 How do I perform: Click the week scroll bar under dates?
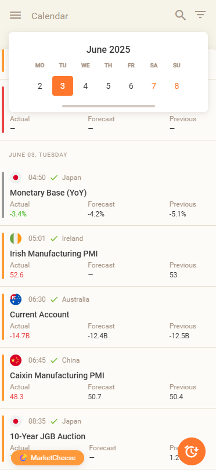click(109, 106)
